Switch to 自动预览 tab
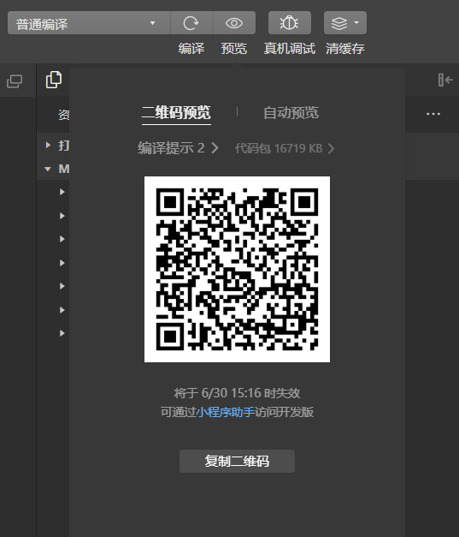The width and height of the screenshot is (459, 537). tap(291, 113)
